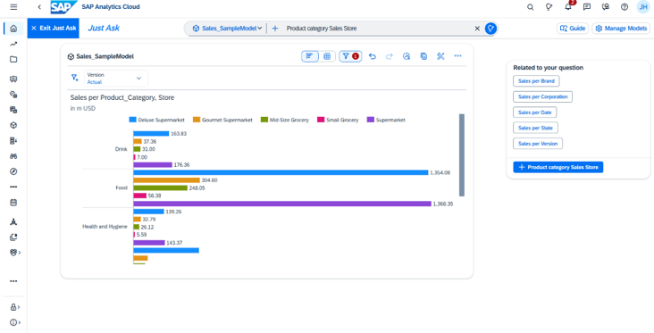Screen dimensions: 654x333
Task: Exit Just Ask mode
Action: click(x=54, y=29)
